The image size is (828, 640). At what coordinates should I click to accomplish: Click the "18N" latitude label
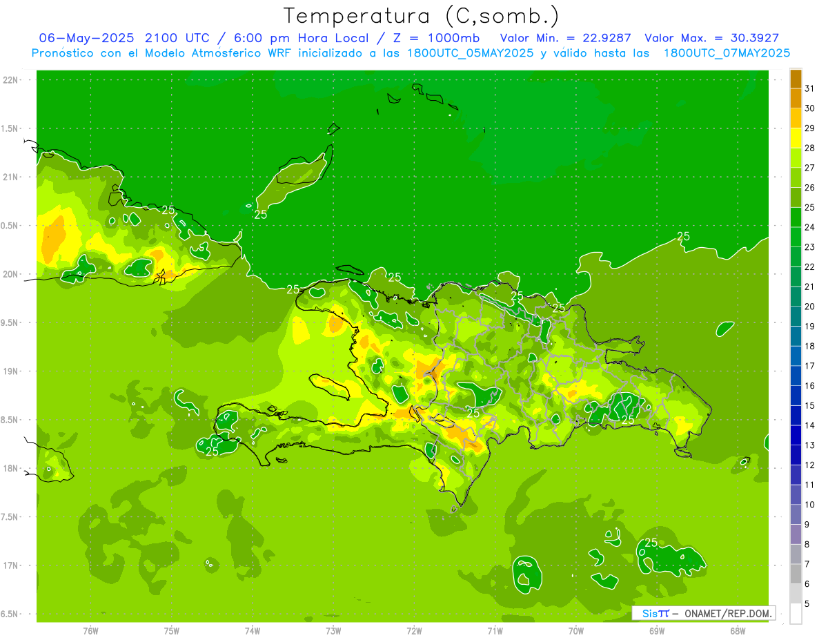11,468
